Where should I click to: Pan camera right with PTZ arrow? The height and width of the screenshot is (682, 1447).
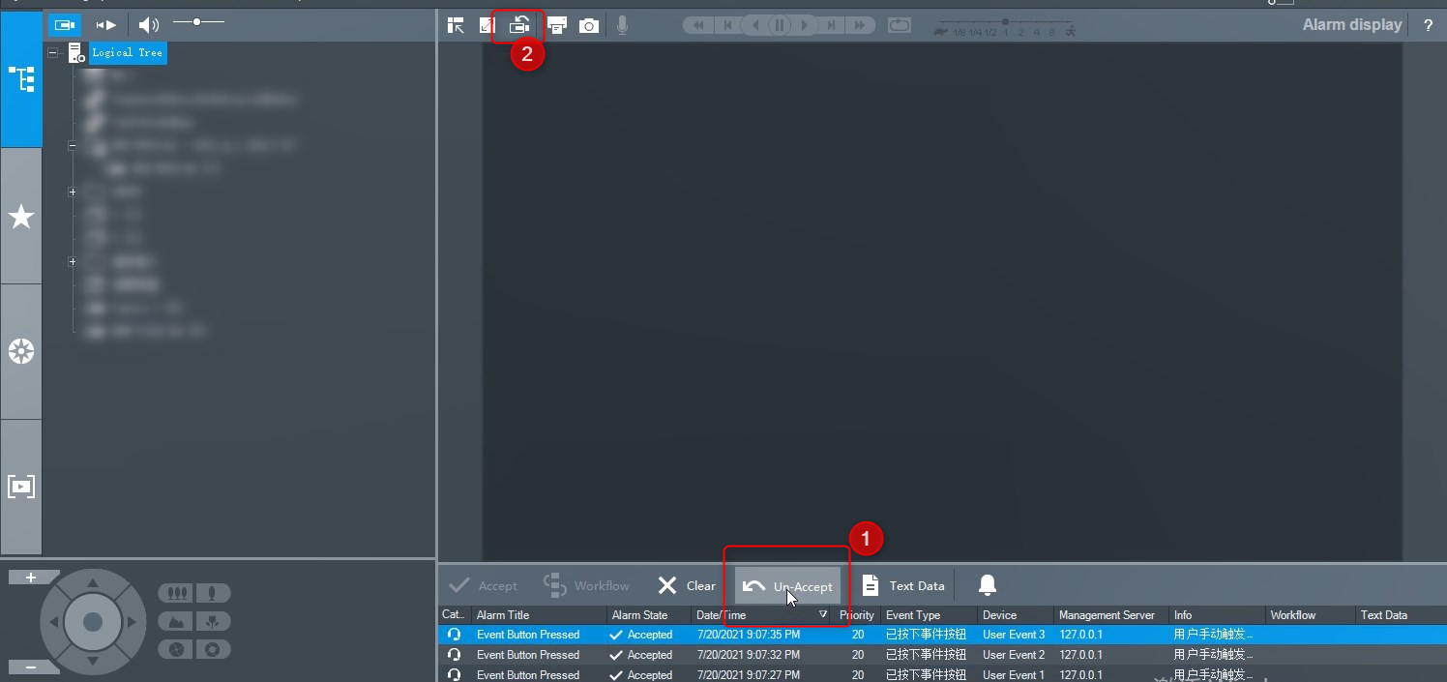tap(133, 622)
